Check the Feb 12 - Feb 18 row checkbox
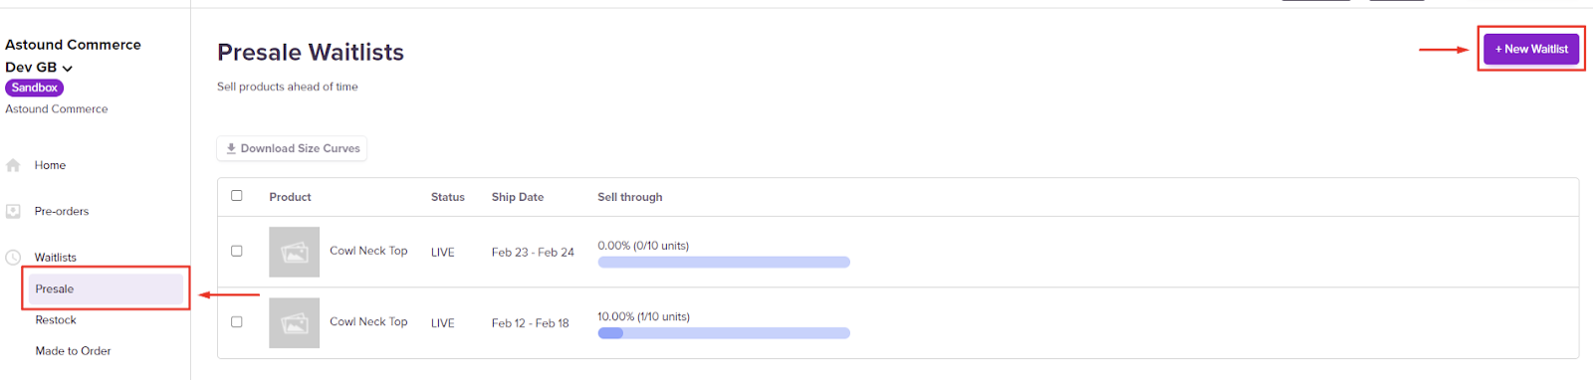 pyautogui.click(x=237, y=321)
